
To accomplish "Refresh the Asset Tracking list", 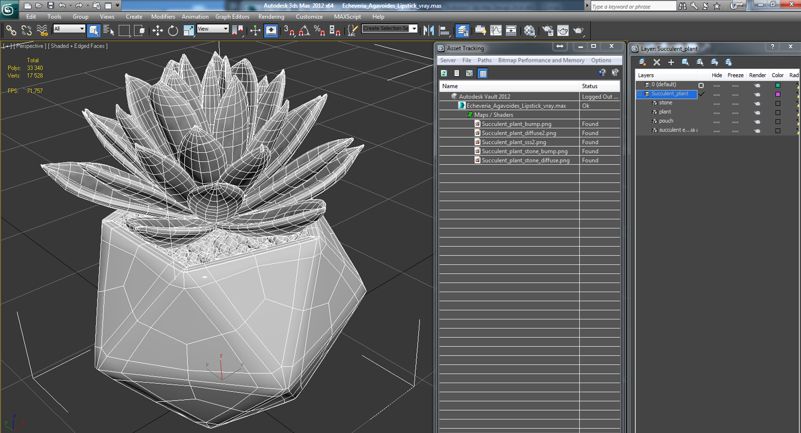I will [x=444, y=73].
